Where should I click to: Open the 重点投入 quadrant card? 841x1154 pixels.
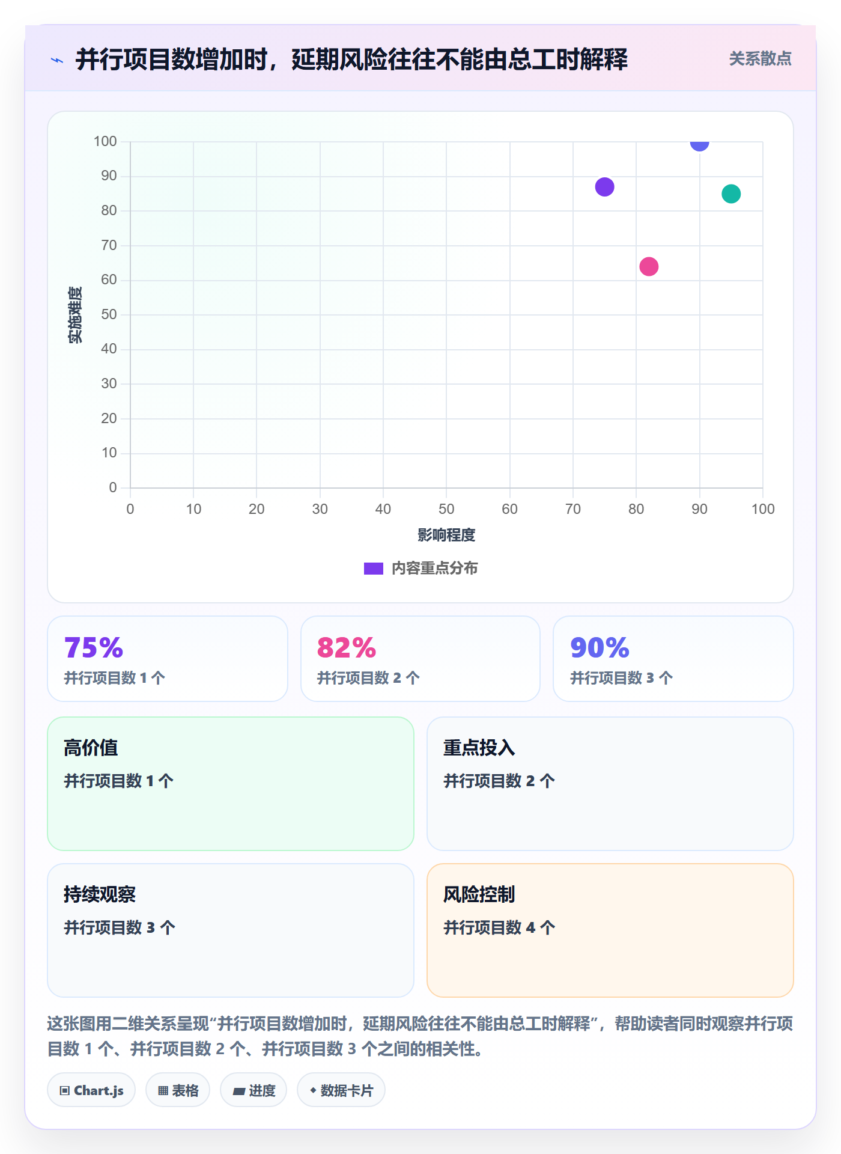pyautogui.click(x=610, y=784)
